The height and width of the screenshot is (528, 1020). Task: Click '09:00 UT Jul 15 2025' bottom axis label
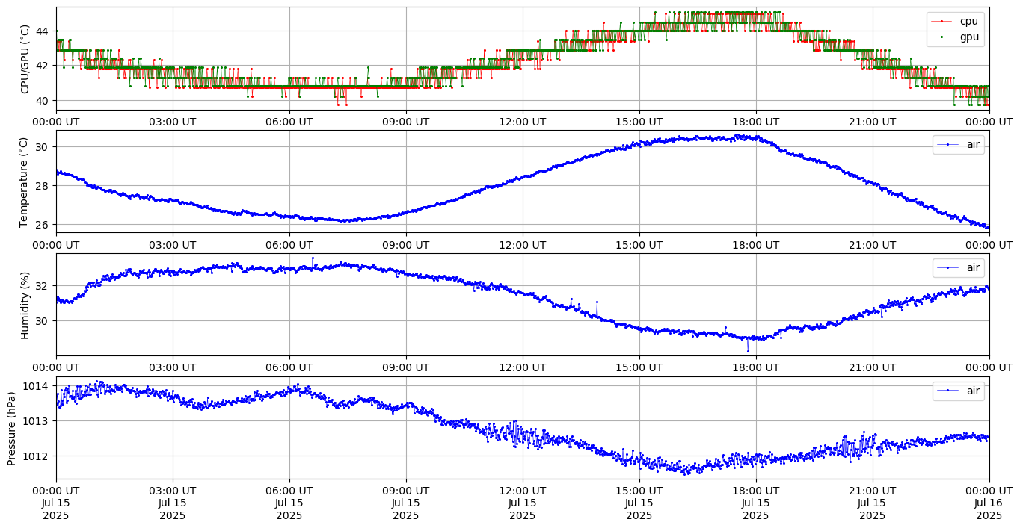[406, 503]
